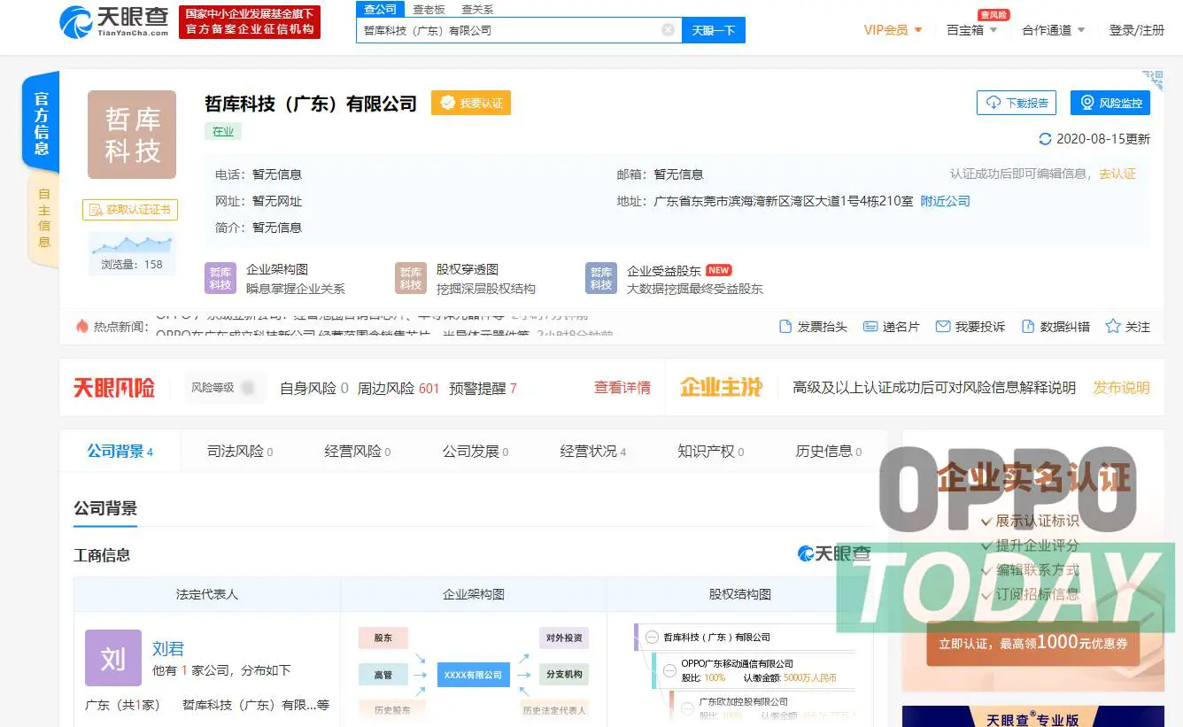Click the 关注 star icon

[1113, 327]
